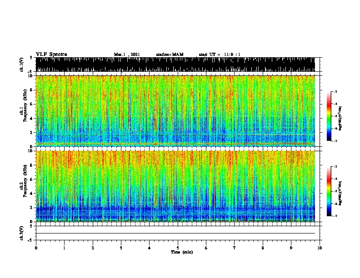Click the "4" frequency tick on ch.2 spectrogram
Viewport: 360px width, 278px height.
32,194
